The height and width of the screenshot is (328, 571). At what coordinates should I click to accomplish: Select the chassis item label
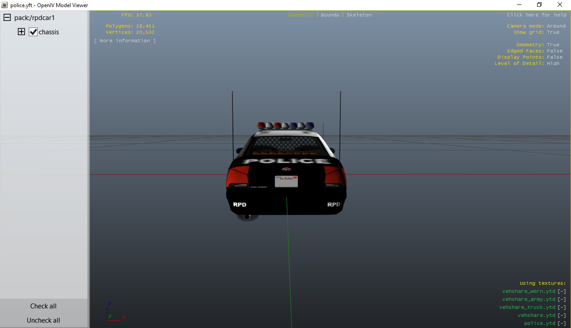tap(49, 32)
